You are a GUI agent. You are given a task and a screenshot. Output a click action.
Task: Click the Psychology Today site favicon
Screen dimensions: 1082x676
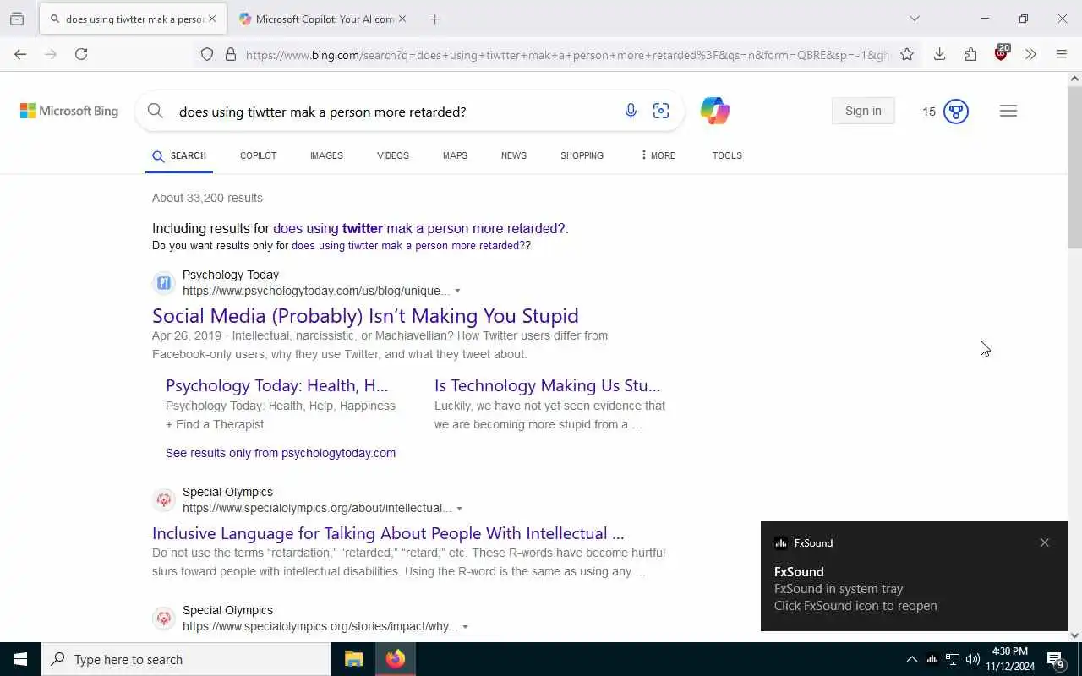coord(164,283)
